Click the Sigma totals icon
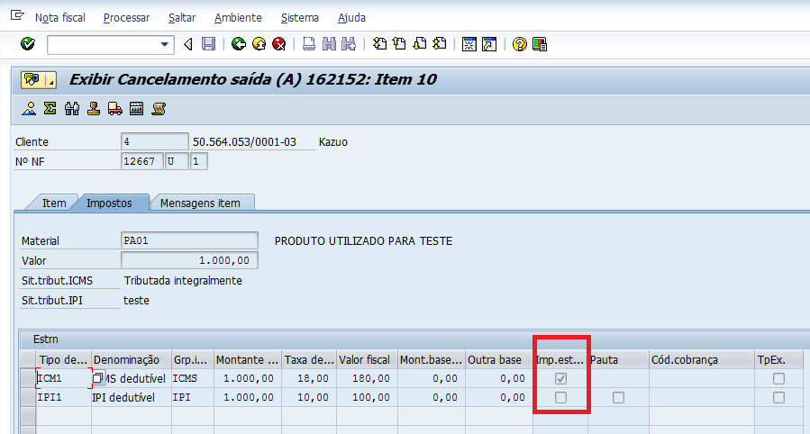This screenshot has height=434, width=810. [50, 109]
